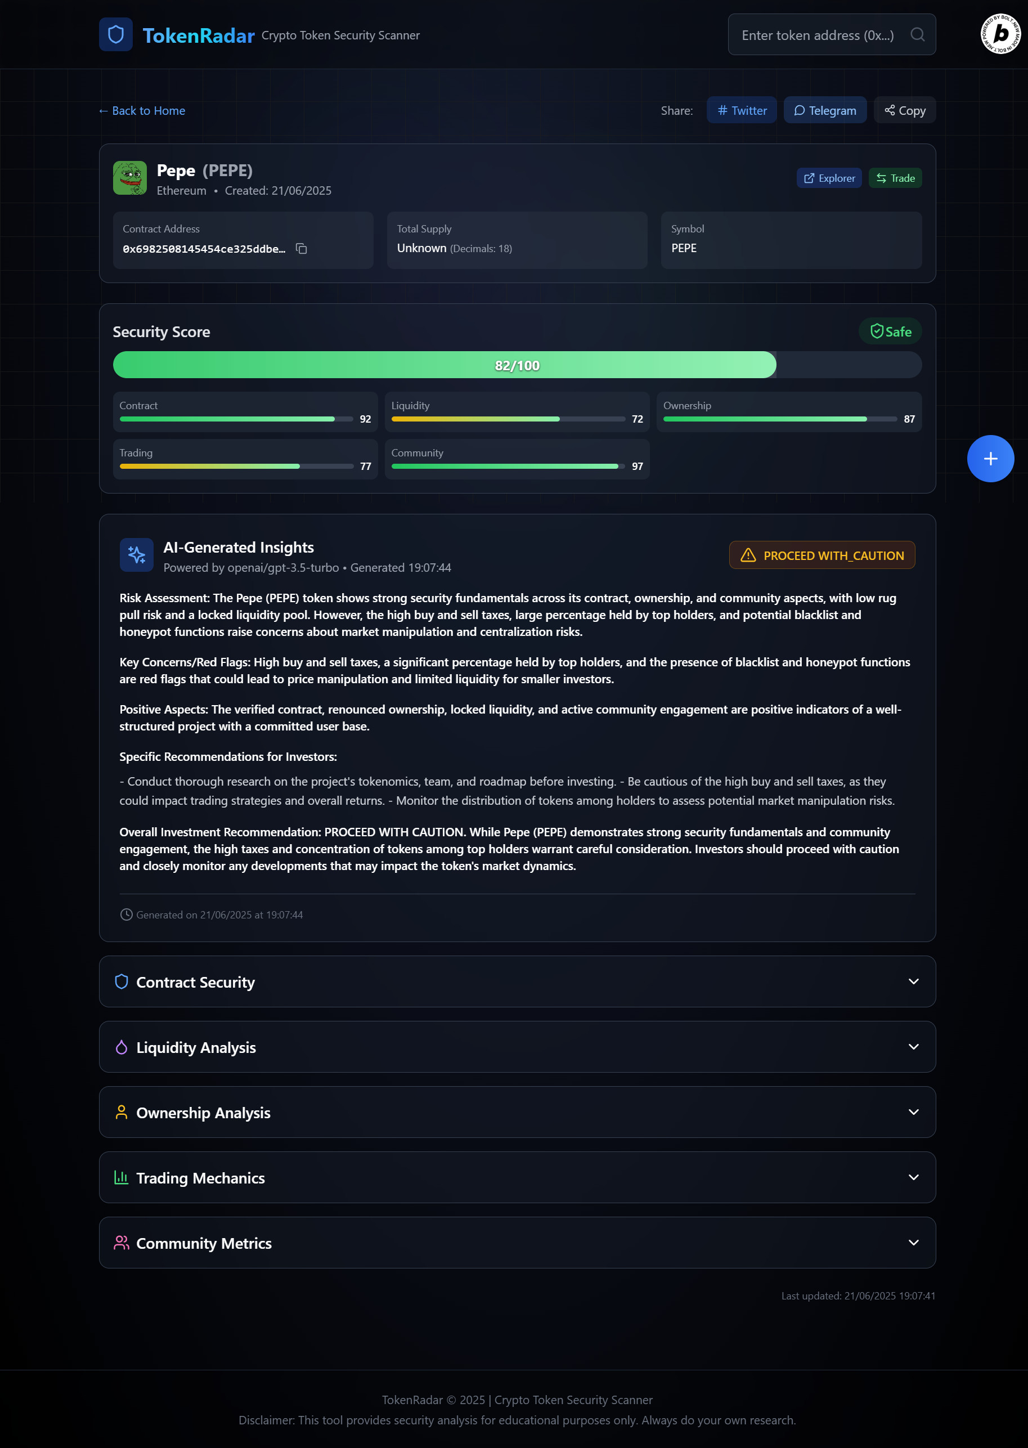The width and height of the screenshot is (1028, 1448).
Task: Click the Liquidity Analysis droplet icon
Action: (x=122, y=1047)
